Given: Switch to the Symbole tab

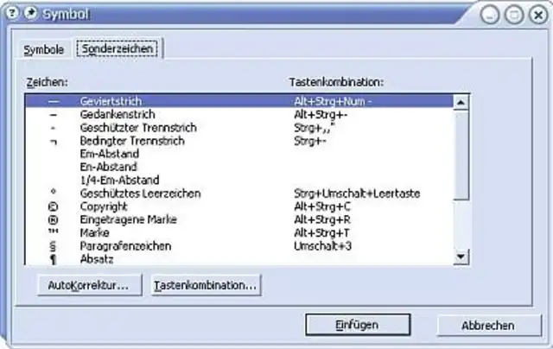Looking at the screenshot, I should tap(44, 50).
